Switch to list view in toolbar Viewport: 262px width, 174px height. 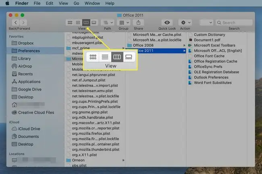tap(78, 23)
